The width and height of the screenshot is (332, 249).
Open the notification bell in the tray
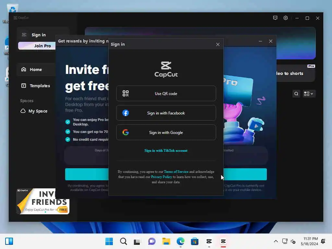click(323, 241)
